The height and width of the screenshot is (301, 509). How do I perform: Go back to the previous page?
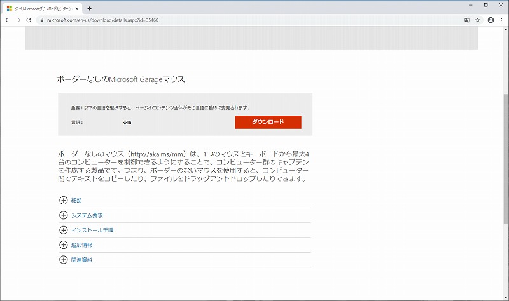click(x=8, y=20)
